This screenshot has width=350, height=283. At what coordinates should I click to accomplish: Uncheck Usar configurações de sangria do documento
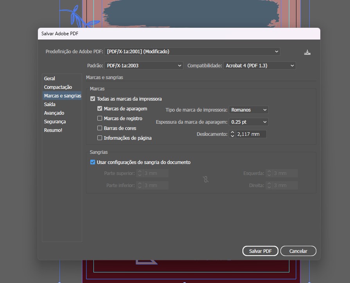(93, 162)
